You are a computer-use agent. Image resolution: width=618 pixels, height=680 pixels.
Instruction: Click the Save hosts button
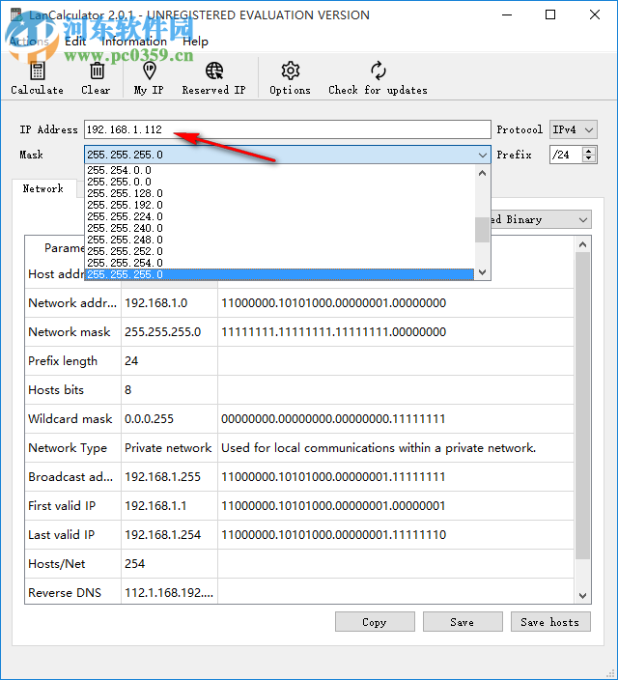[550, 622]
